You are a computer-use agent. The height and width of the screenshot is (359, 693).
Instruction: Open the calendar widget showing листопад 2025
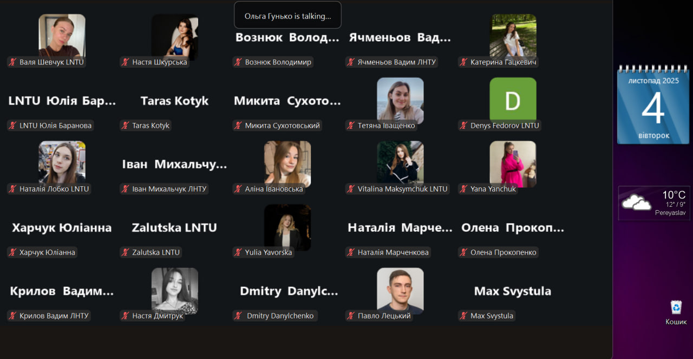(x=653, y=105)
